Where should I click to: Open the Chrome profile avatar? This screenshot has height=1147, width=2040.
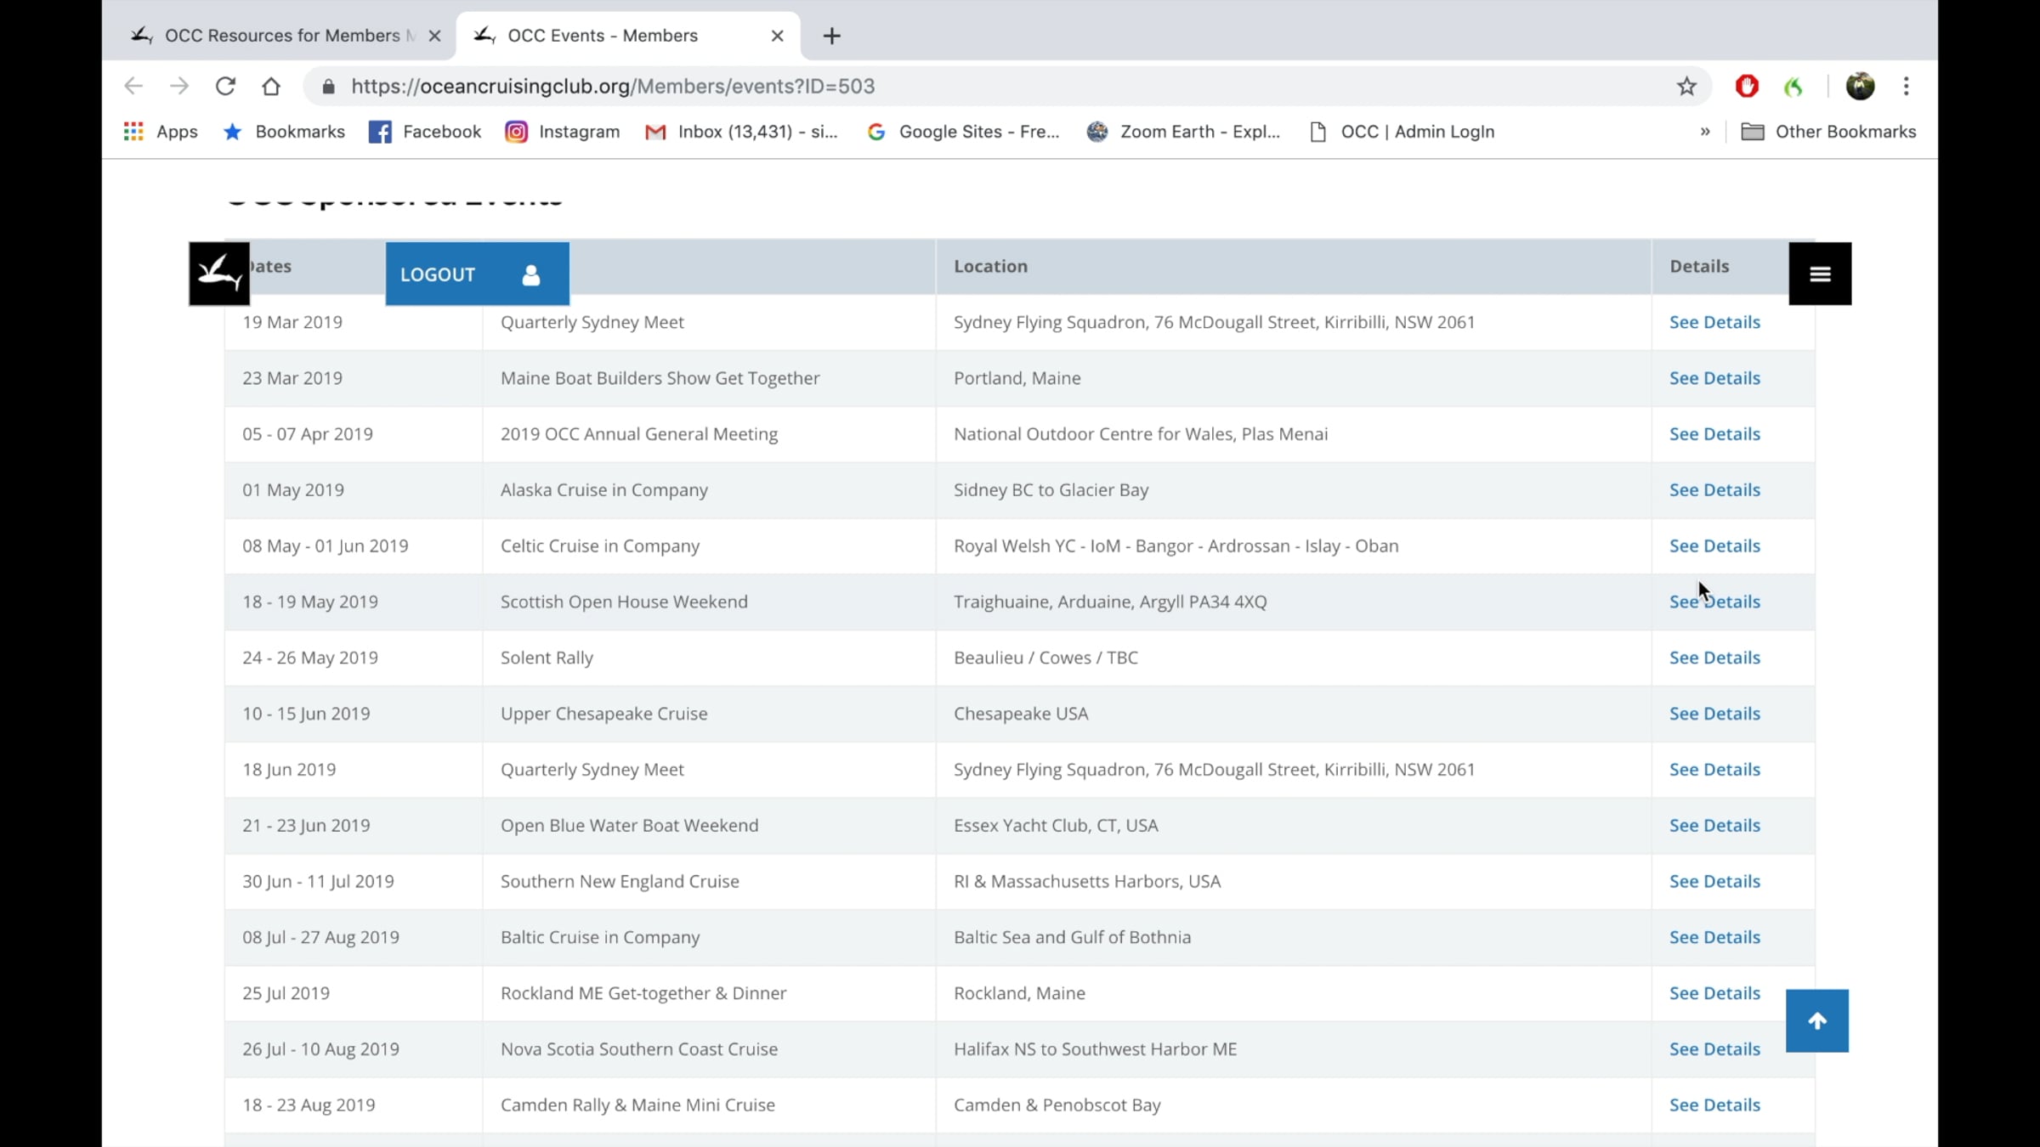point(1860,86)
